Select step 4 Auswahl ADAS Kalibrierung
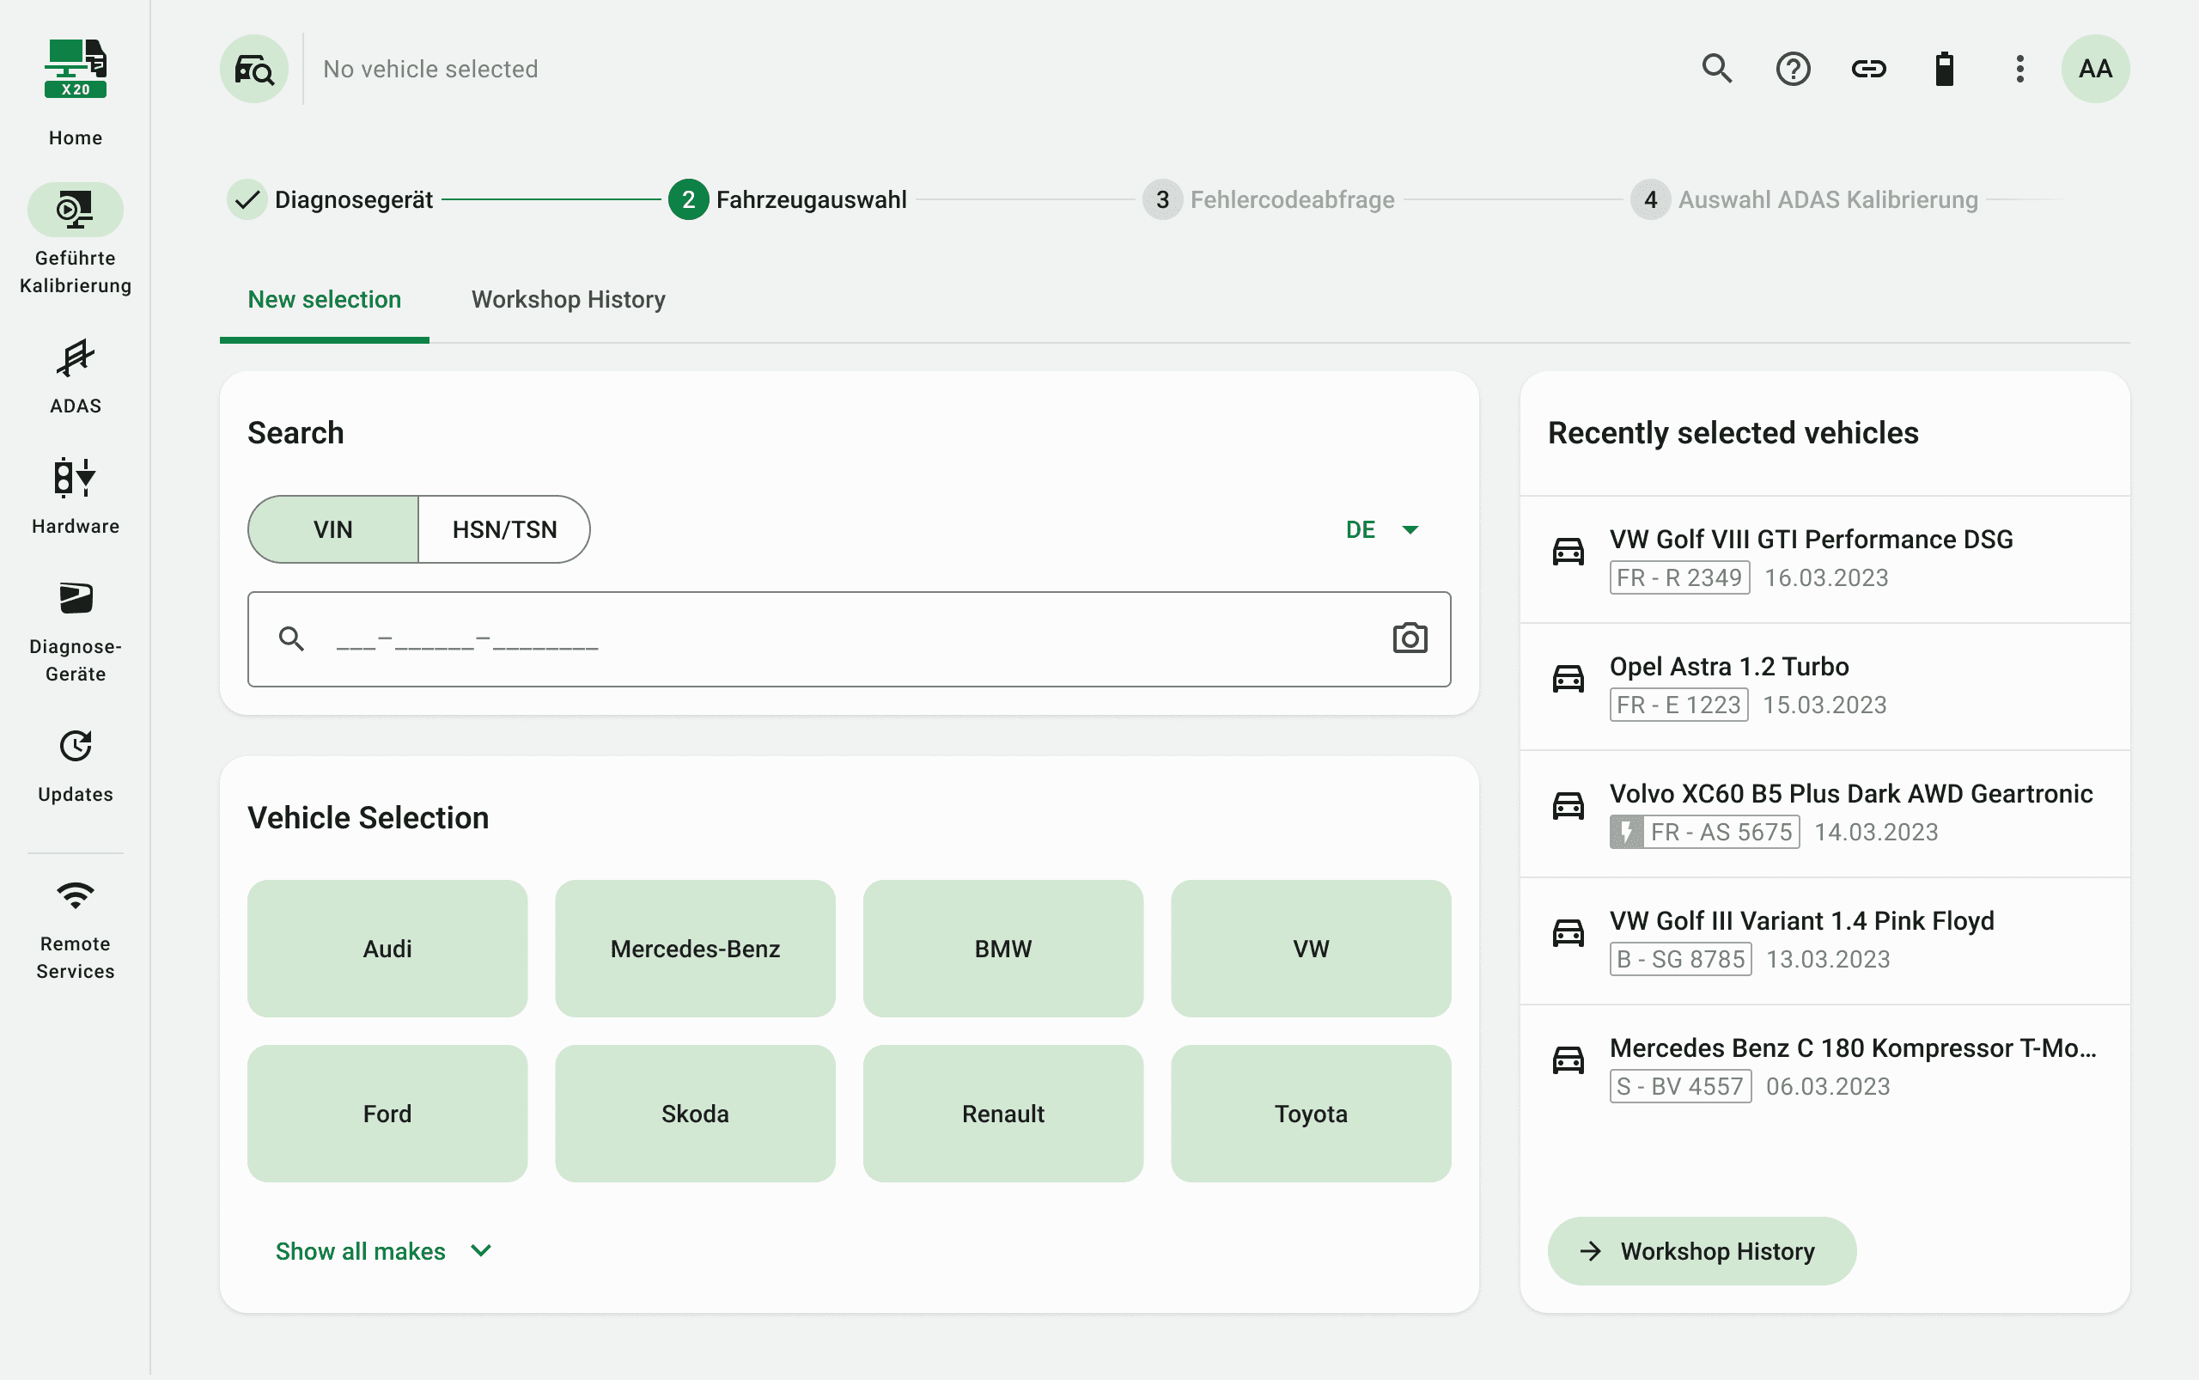 coord(1804,199)
